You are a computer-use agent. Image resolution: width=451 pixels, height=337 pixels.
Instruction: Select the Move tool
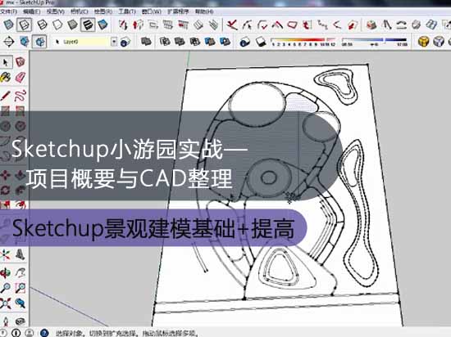pos(6,175)
